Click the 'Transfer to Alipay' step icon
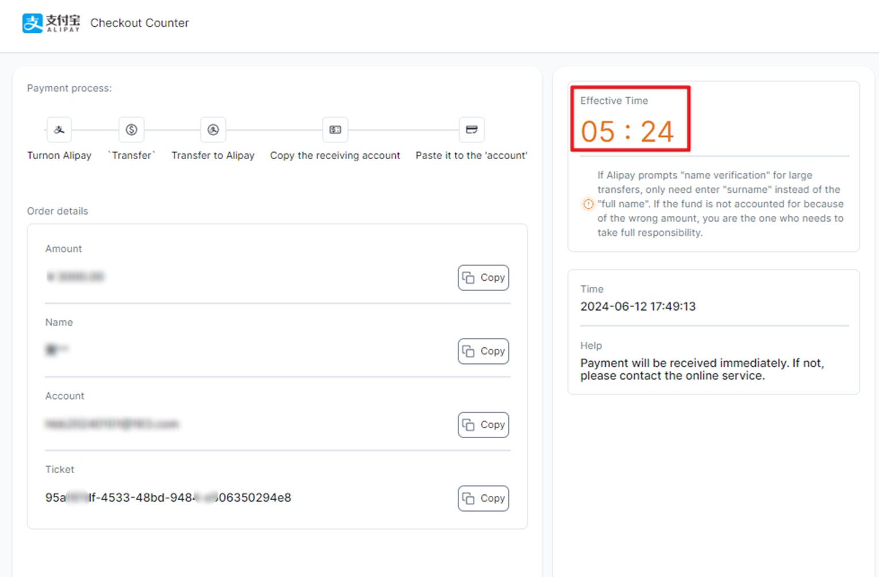This screenshot has width=879, height=577. pyautogui.click(x=213, y=130)
